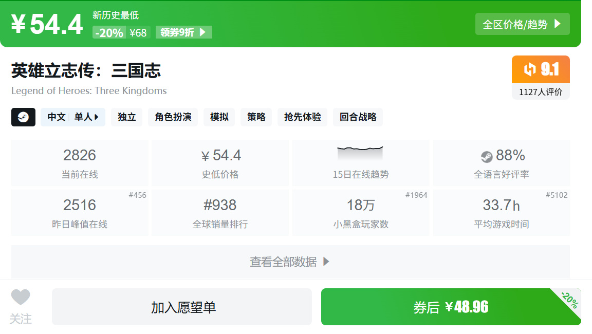Click the 9.1 Heybox score badge
Screen dimensions: 592x334
541,69
